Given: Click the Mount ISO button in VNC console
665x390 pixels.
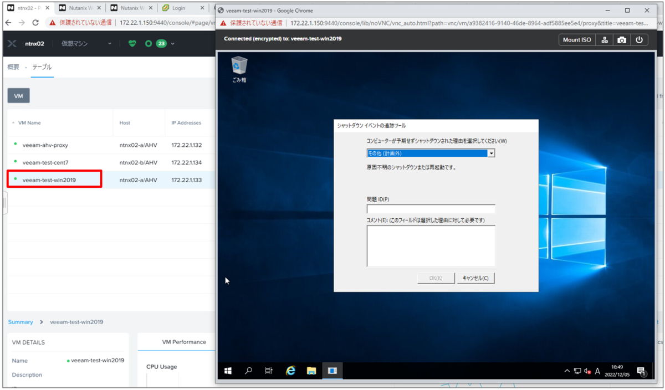Looking at the screenshot, I should [x=577, y=40].
